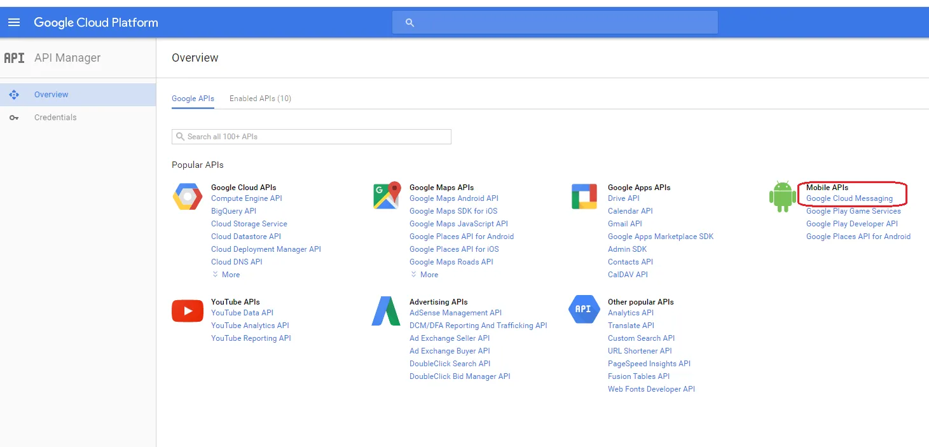The image size is (929, 447).
Task: Click the Credentials key icon
Action: point(14,118)
